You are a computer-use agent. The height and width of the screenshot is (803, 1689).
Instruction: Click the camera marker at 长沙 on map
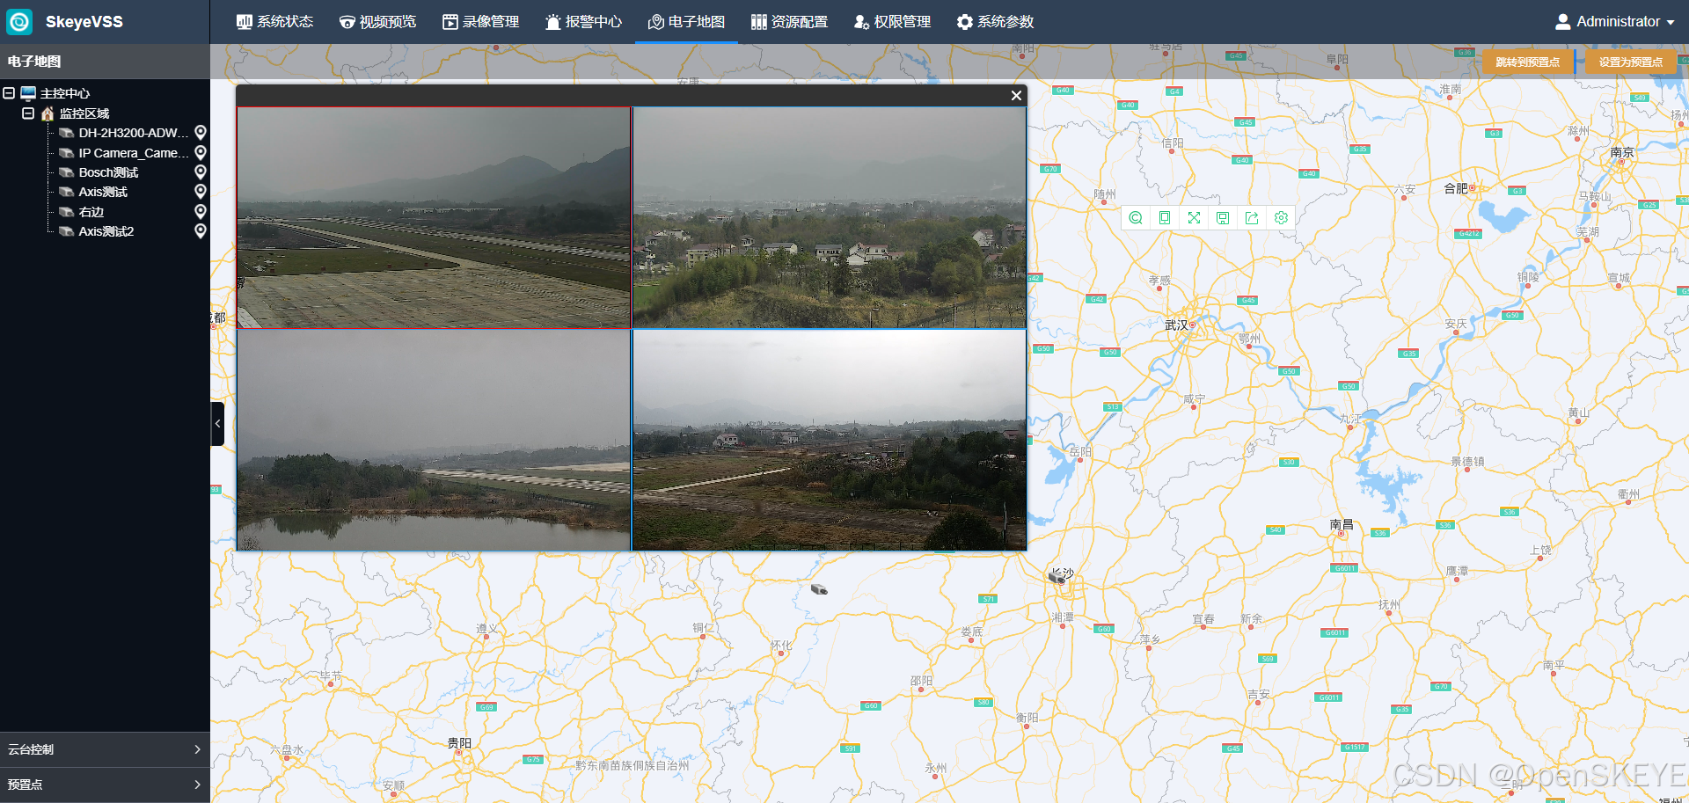click(x=1057, y=578)
